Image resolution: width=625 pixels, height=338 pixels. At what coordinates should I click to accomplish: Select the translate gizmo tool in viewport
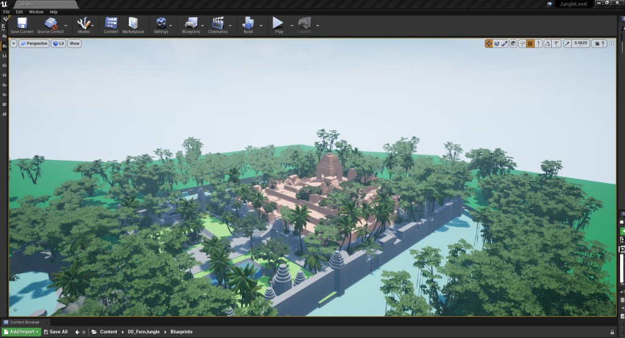[x=489, y=43]
